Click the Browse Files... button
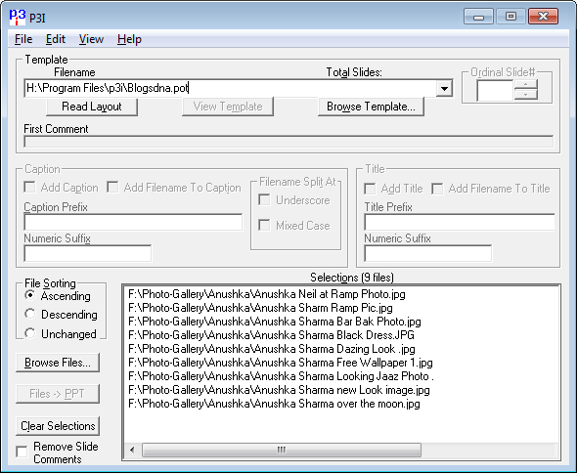The height and width of the screenshot is (474, 578). coord(58,363)
